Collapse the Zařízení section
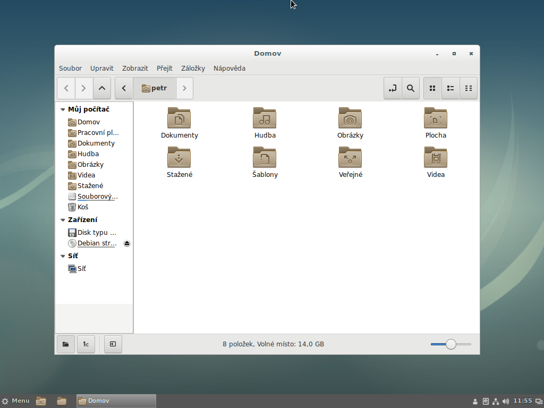This screenshot has height=408, width=544. pos(63,220)
